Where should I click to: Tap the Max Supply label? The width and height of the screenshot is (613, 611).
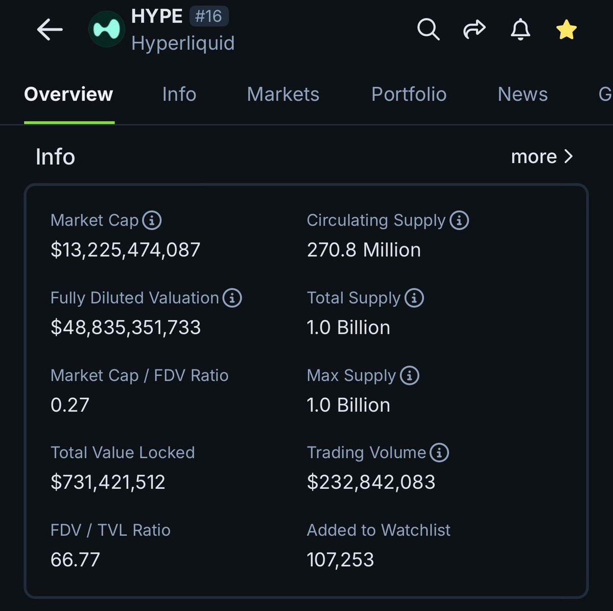click(351, 375)
